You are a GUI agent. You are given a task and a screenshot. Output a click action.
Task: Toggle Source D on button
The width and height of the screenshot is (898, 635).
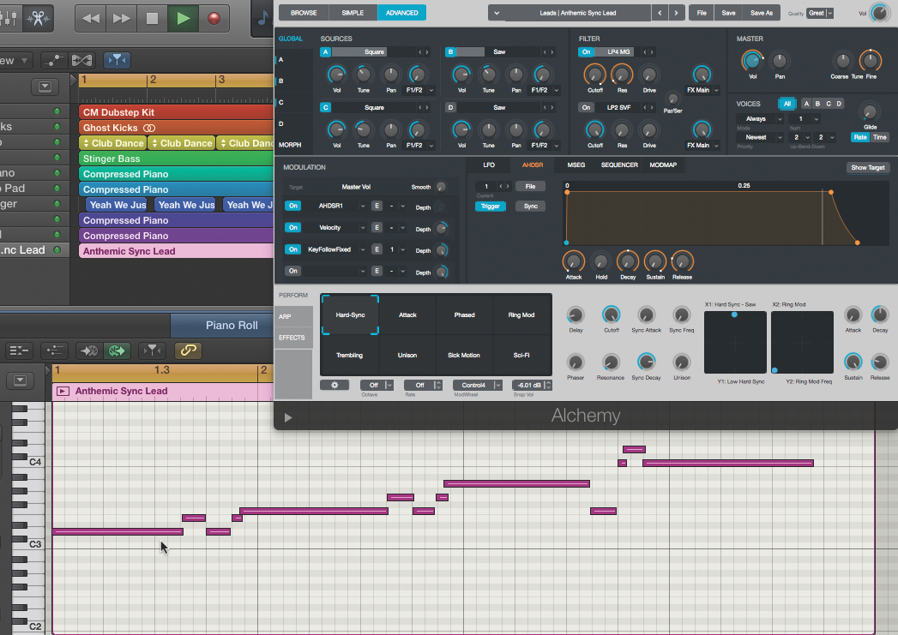pos(451,108)
